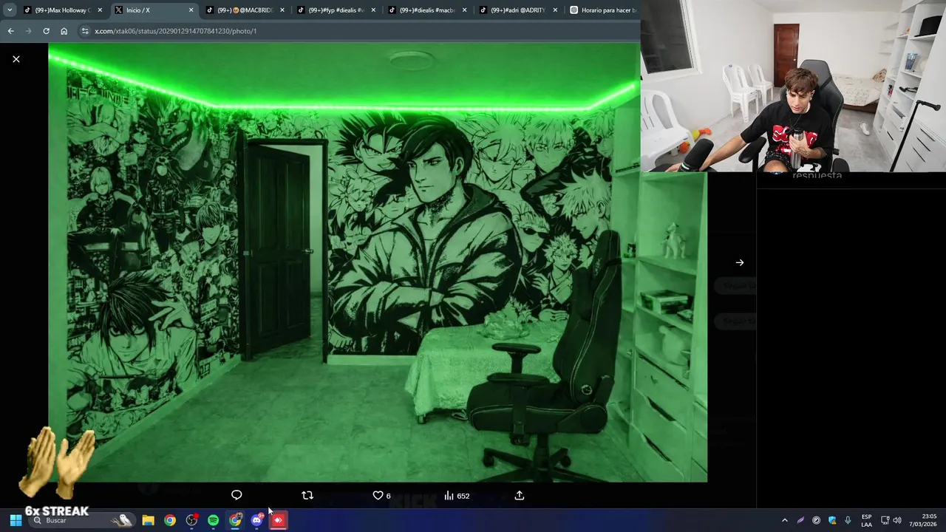946x532 pixels.
Task: Open the reply comment icon under photo
Action: pyautogui.click(x=236, y=495)
